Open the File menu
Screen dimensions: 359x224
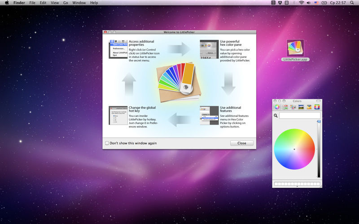pyautogui.click(x=32, y=3)
